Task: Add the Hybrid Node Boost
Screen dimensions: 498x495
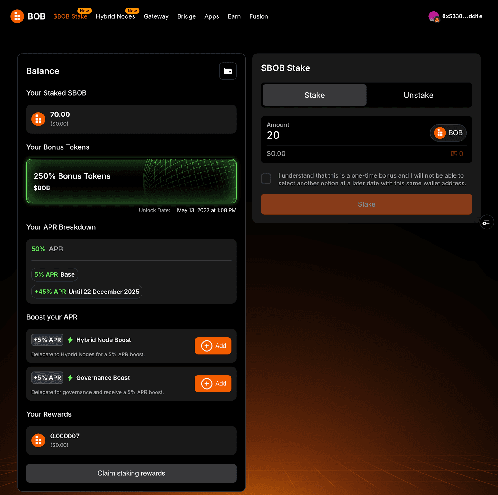Action: coord(213,346)
